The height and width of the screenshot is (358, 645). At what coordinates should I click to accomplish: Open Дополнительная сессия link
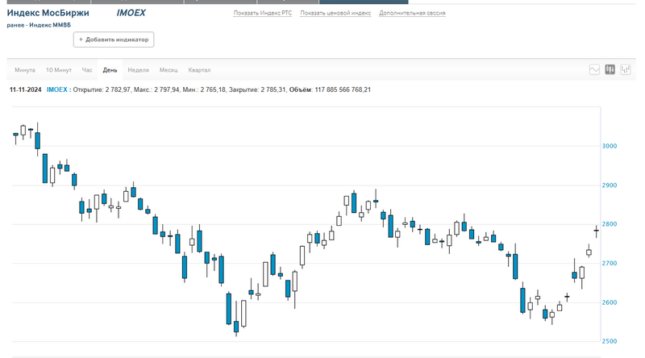coord(412,14)
